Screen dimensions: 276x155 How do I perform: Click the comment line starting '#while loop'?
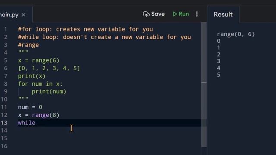click(104, 37)
